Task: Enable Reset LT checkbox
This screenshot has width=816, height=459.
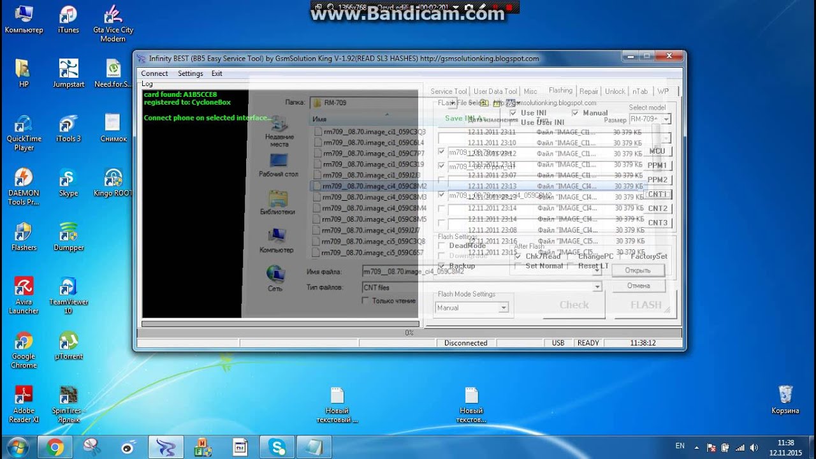Action: (x=571, y=266)
